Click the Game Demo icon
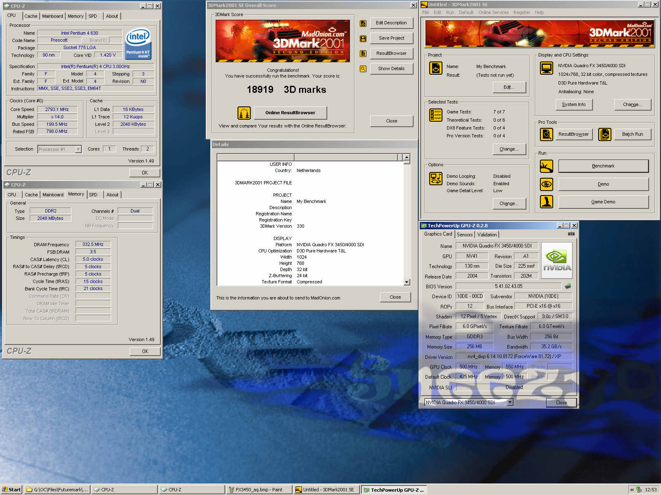 pyautogui.click(x=547, y=202)
